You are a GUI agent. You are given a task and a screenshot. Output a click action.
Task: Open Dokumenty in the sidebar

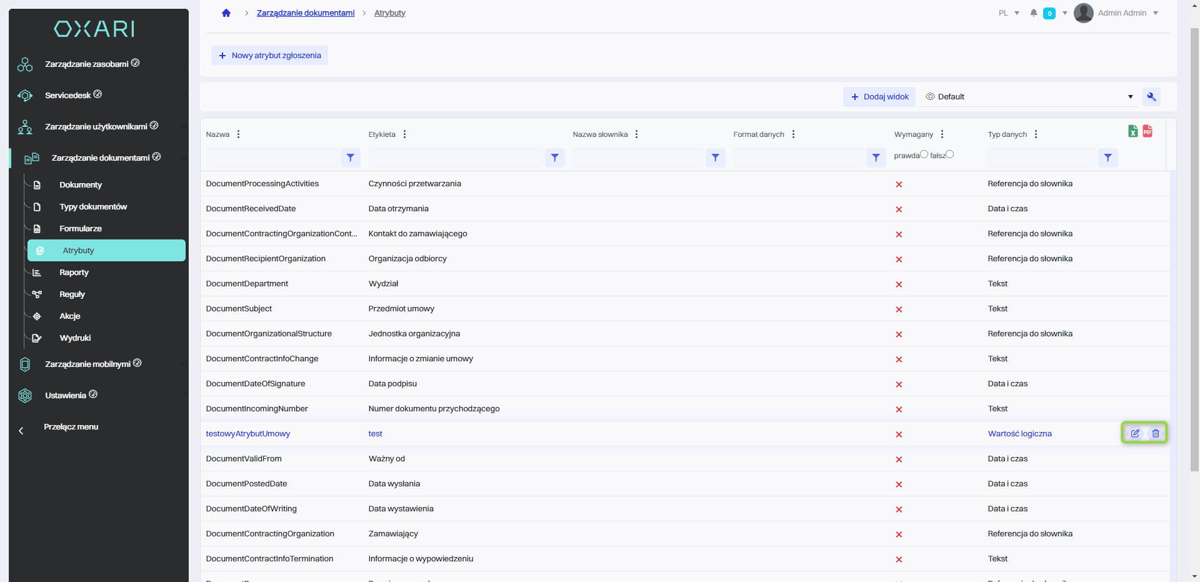(81, 185)
